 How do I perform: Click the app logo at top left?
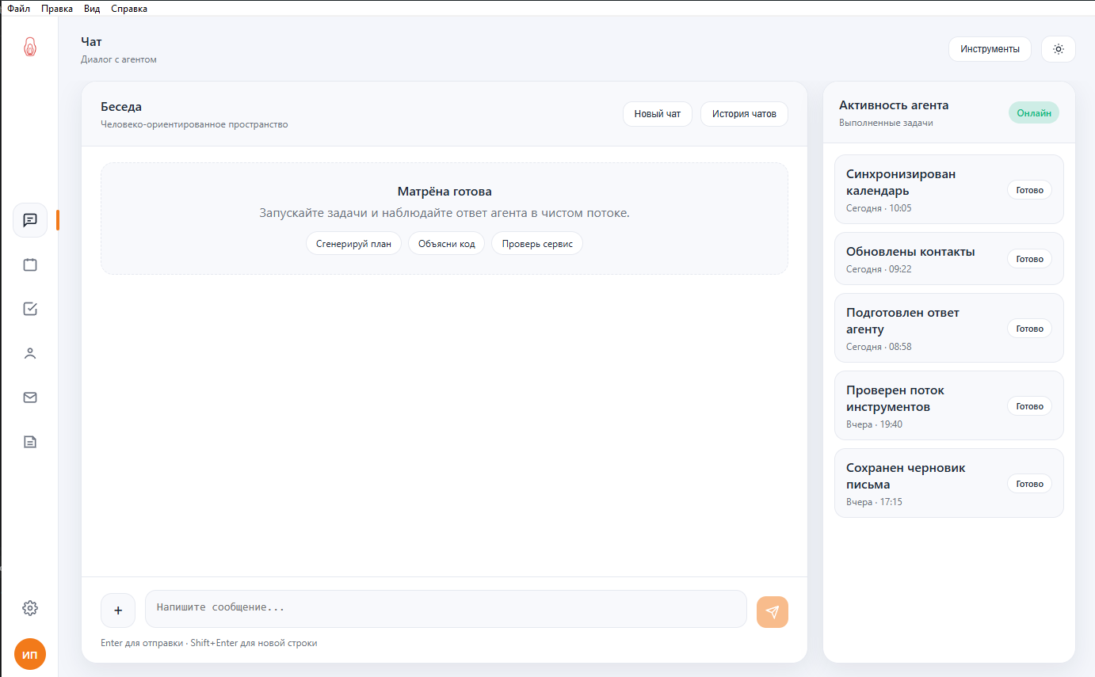pos(30,48)
